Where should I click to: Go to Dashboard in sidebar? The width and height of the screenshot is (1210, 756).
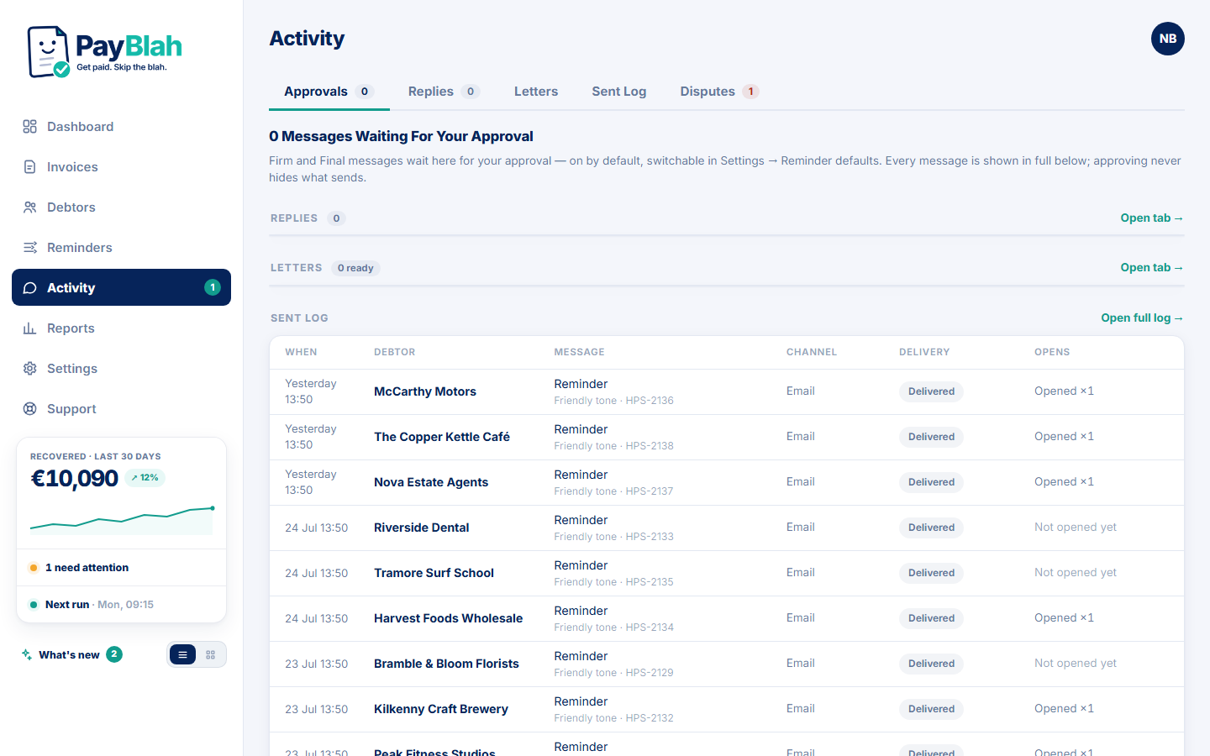tap(121, 127)
